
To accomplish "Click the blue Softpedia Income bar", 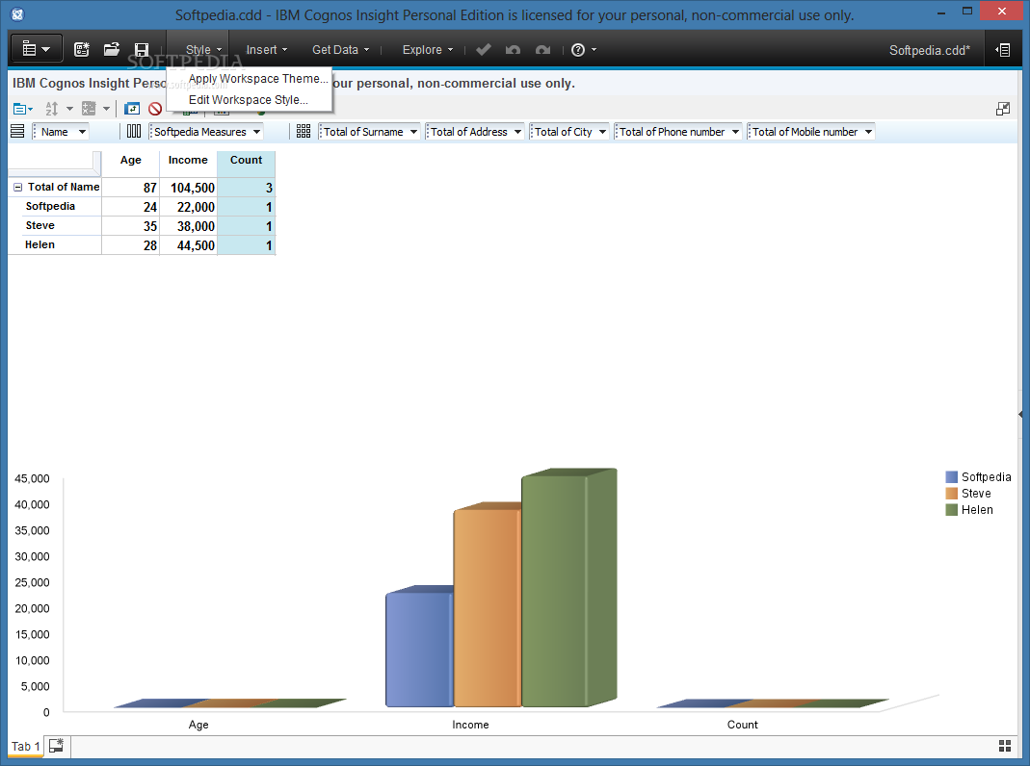I will coord(419,650).
